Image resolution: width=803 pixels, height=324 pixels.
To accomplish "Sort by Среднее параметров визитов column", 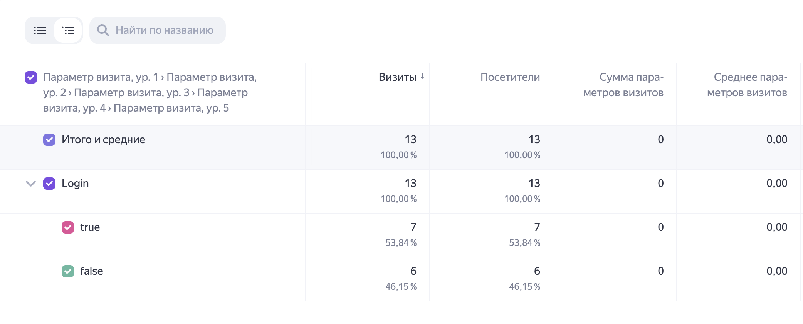I will point(747,85).
